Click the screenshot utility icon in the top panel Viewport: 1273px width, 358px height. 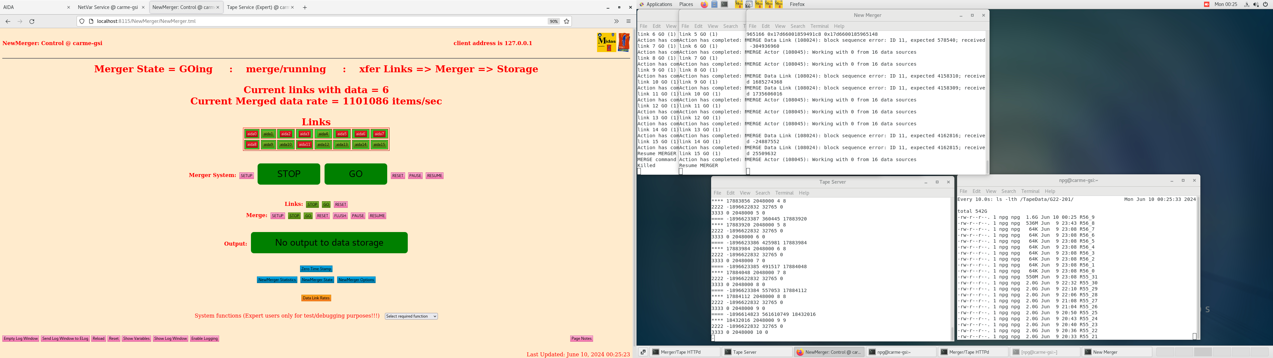[749, 4]
